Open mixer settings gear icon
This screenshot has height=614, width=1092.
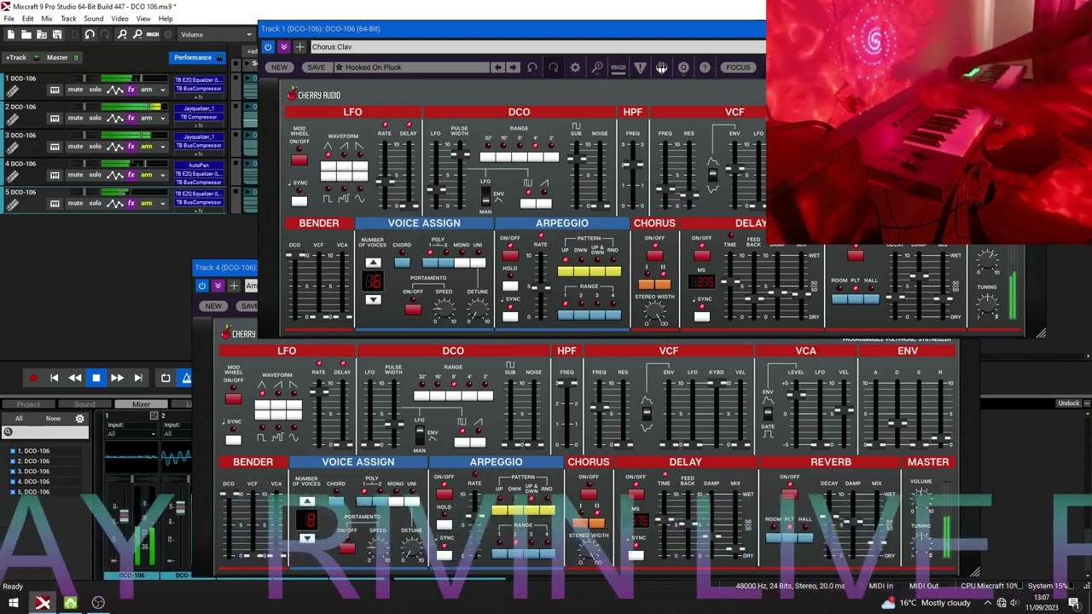pos(80,419)
